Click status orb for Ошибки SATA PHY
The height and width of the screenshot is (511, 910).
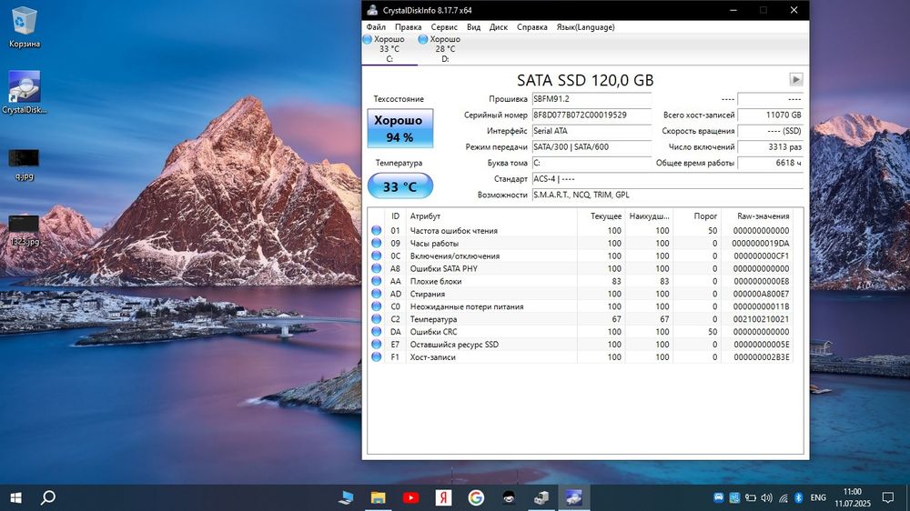[376, 268]
